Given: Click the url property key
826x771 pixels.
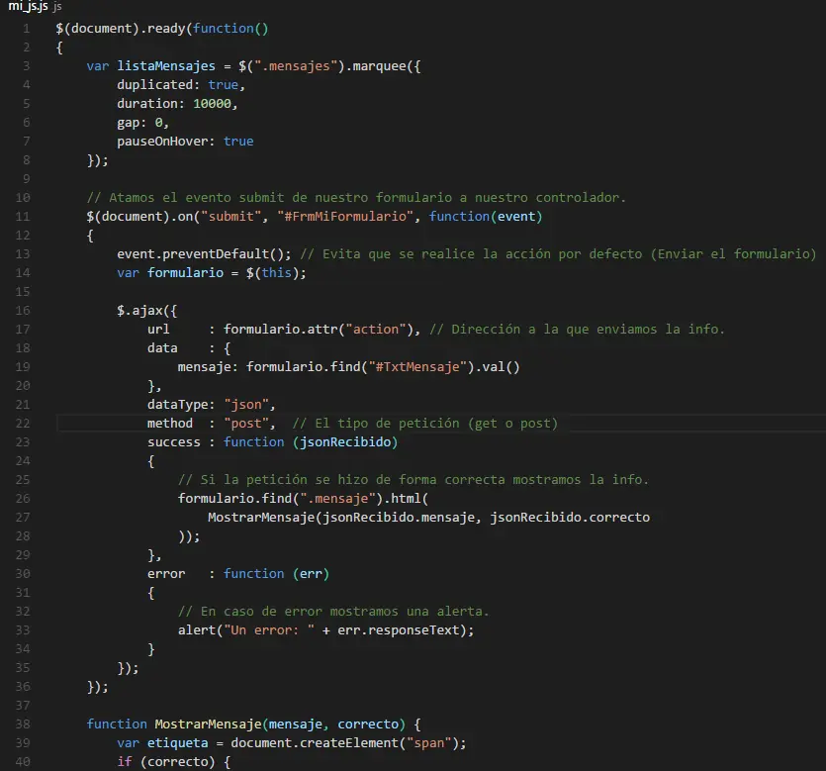Looking at the screenshot, I should coord(158,330).
